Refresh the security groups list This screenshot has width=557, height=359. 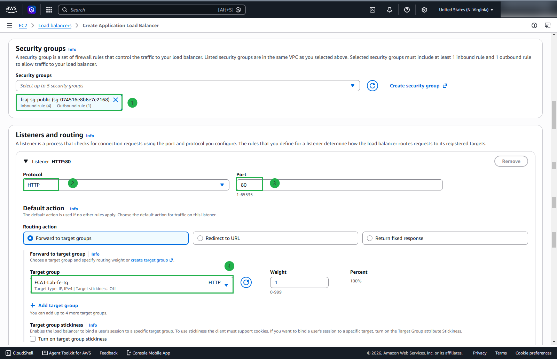(372, 86)
